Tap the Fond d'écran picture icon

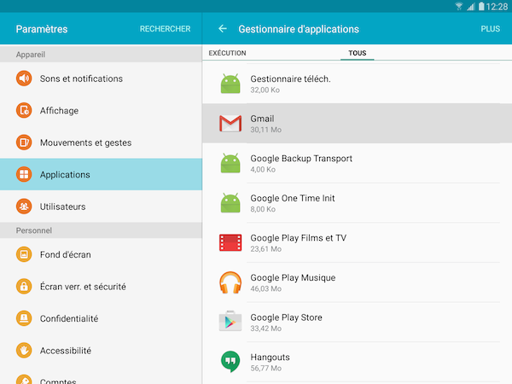tap(24, 254)
